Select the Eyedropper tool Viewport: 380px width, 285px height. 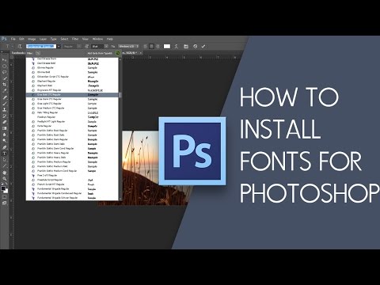[5, 91]
